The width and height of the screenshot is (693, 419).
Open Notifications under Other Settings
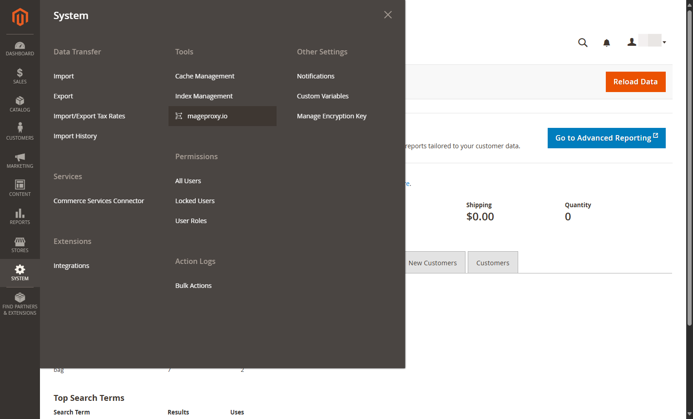tap(316, 76)
